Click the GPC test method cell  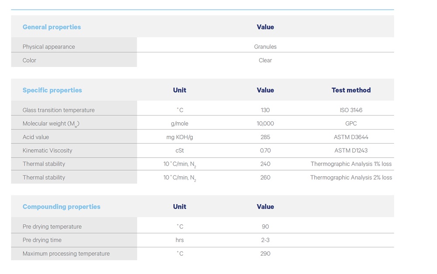[351, 123]
